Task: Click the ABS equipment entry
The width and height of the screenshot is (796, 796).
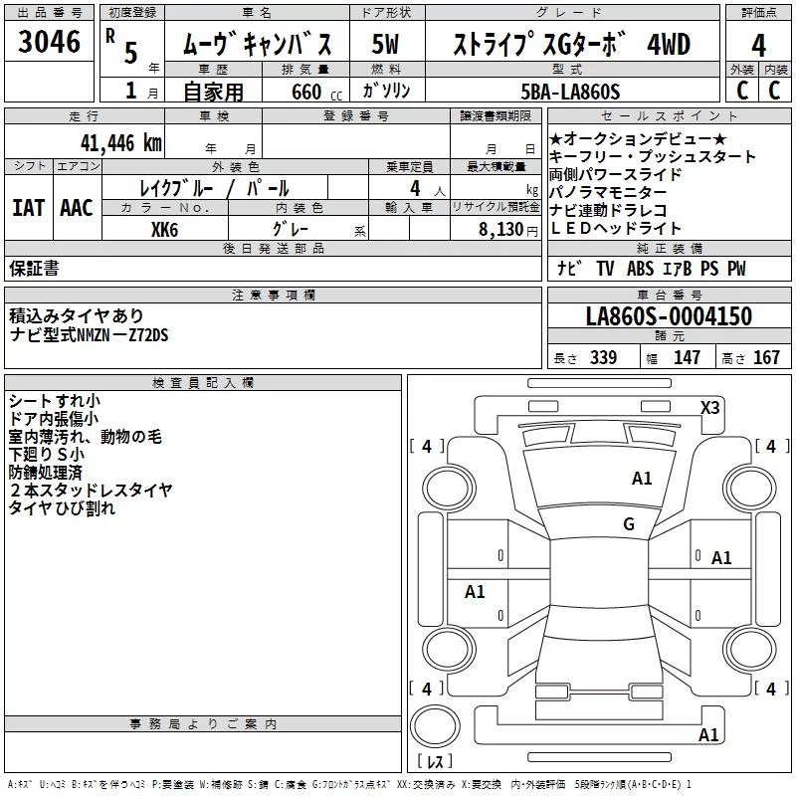Action: tap(640, 268)
